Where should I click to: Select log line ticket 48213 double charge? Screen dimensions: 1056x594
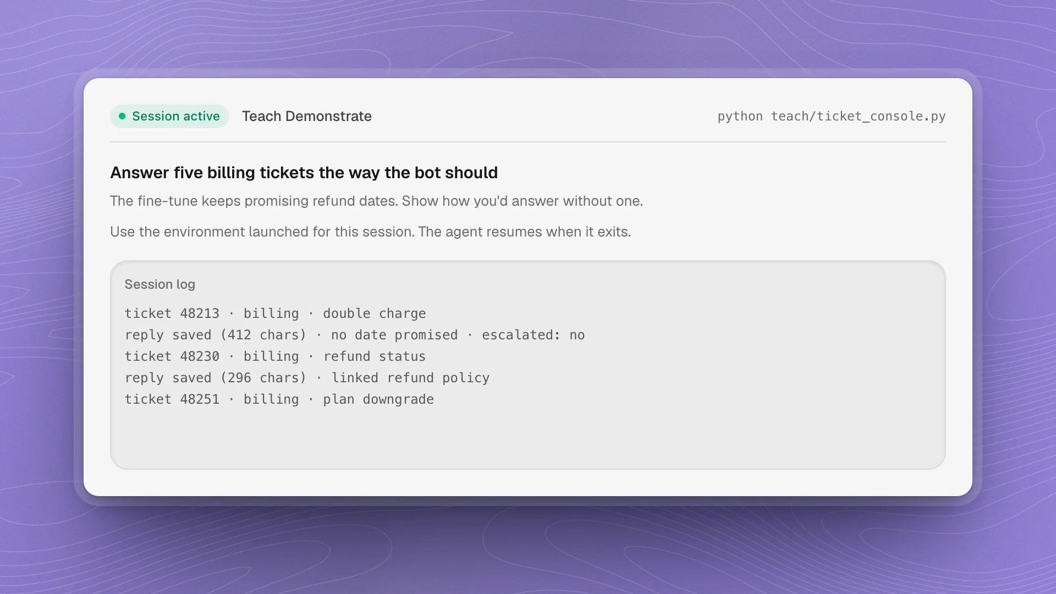275,313
